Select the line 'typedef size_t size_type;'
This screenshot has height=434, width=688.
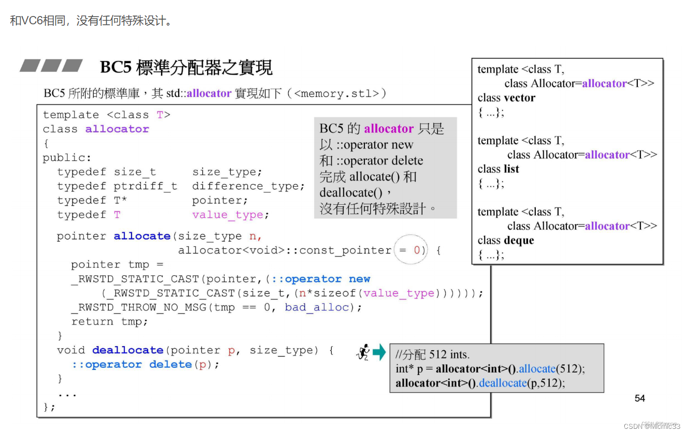[160, 172]
